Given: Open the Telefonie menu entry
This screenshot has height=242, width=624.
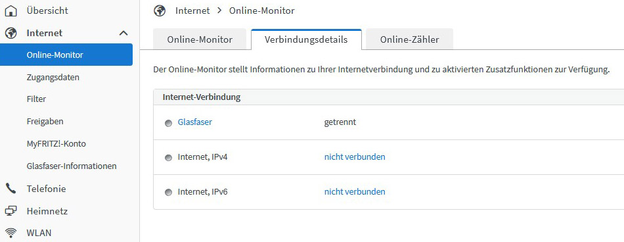Looking at the screenshot, I should (46, 189).
